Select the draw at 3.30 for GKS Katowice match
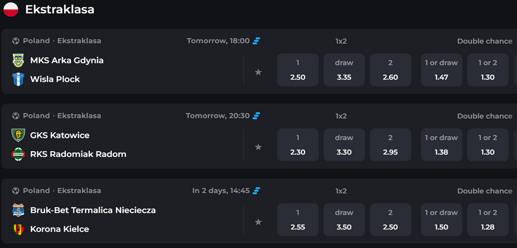 [x=344, y=145]
